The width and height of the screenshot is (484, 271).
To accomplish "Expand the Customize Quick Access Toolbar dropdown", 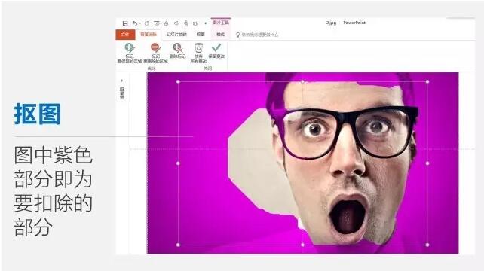I will (x=206, y=23).
